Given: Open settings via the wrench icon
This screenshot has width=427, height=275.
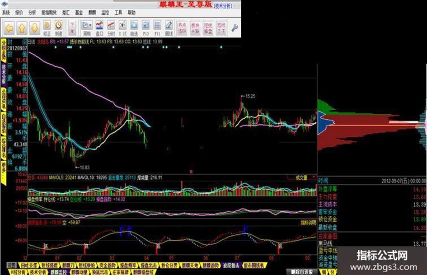Looking at the screenshot, I should [235, 28].
